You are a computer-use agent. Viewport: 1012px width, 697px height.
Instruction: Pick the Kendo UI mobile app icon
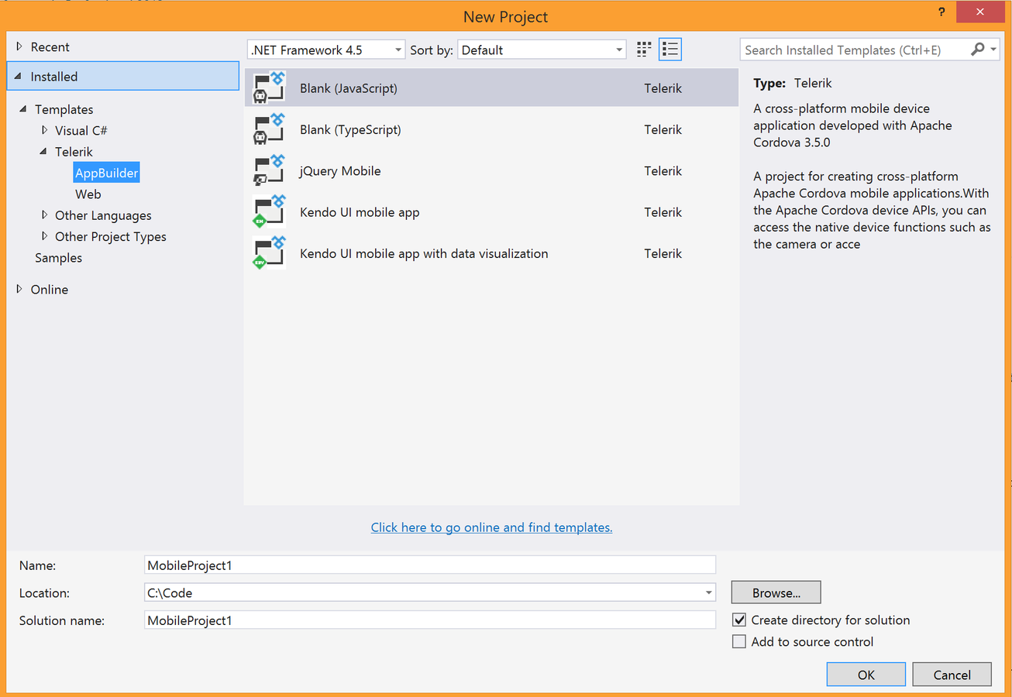tap(270, 211)
